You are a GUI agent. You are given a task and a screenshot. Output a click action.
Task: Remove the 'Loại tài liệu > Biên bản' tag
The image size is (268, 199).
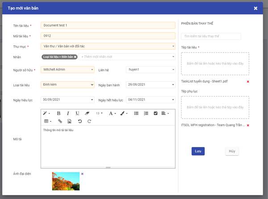[75, 57]
